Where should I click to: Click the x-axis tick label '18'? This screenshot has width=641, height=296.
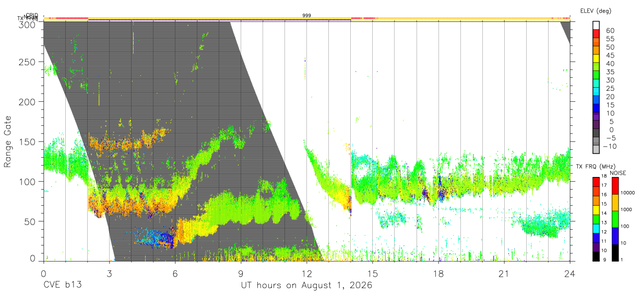click(438, 274)
